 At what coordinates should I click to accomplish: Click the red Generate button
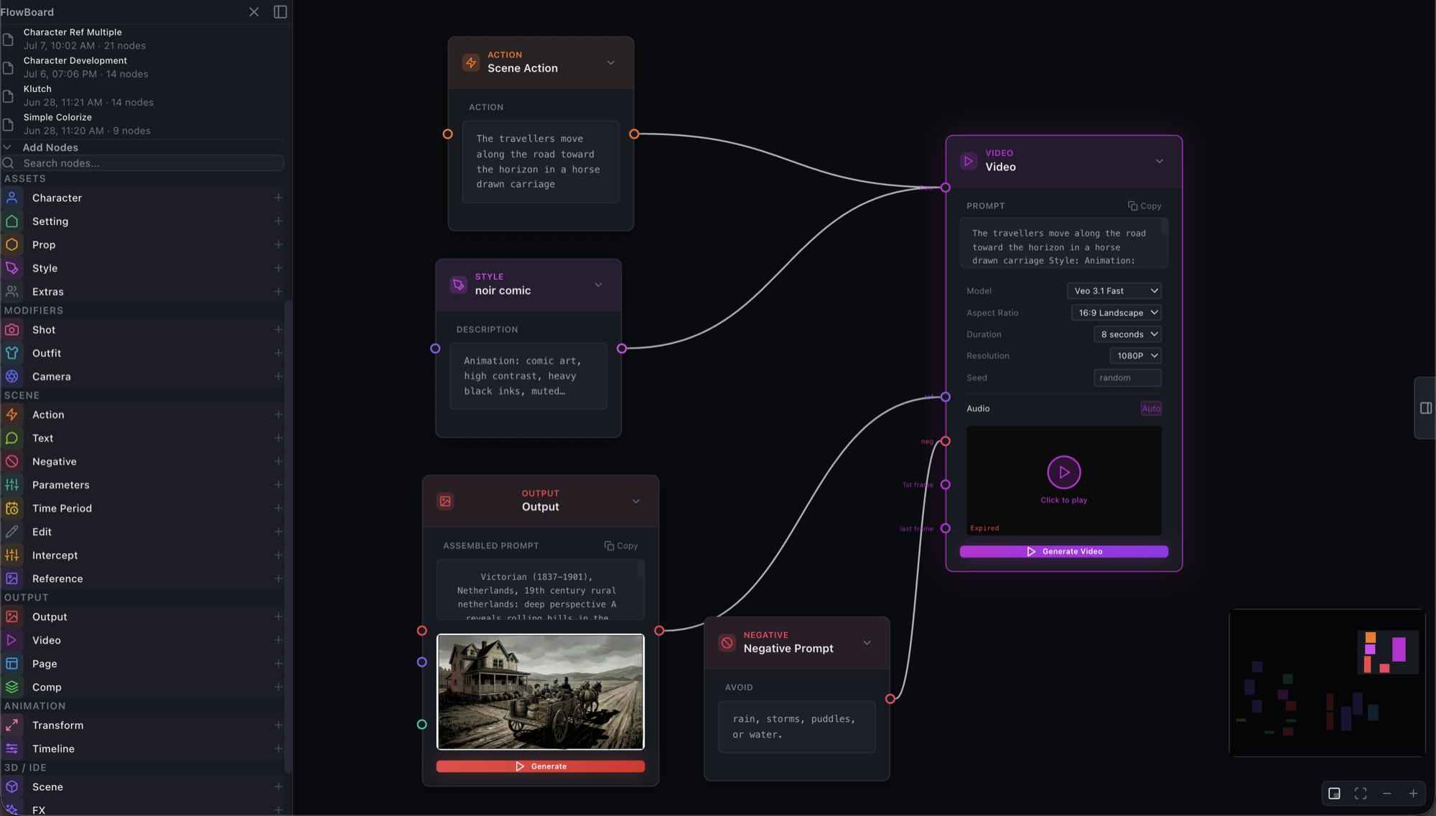pyautogui.click(x=541, y=766)
